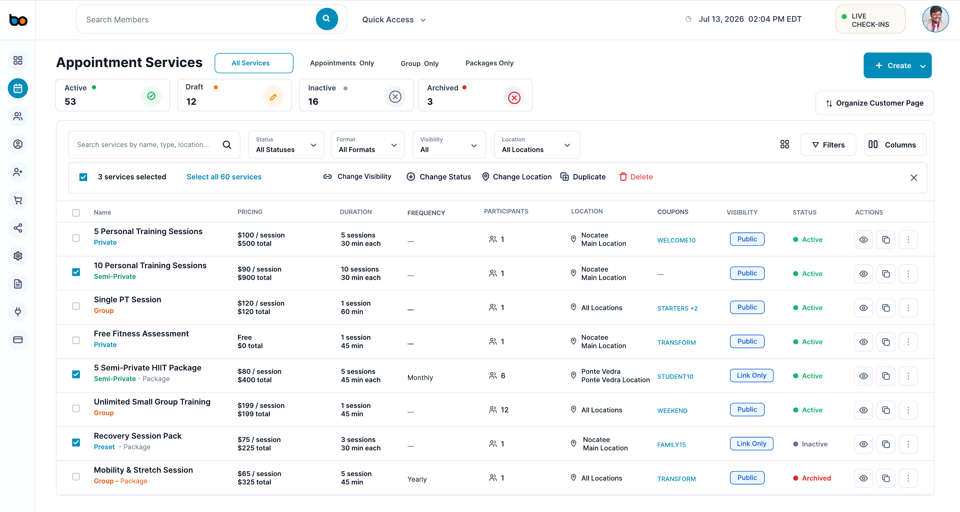Open the members group sidebar icon
This screenshot has height=512, width=960.
tap(17, 116)
